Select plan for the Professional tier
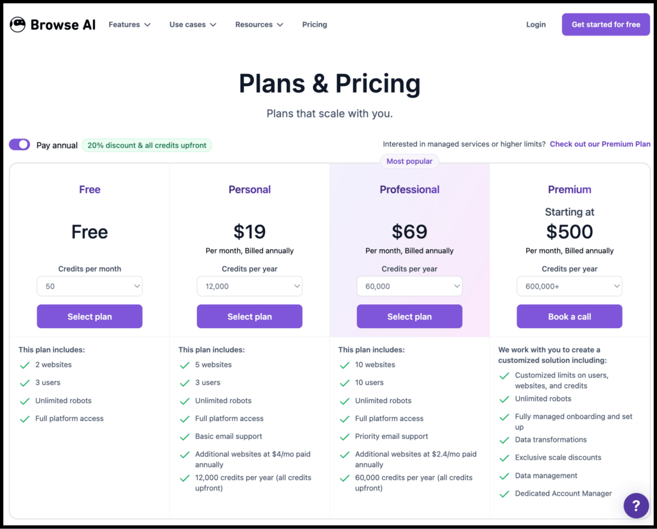Image resolution: width=657 pixels, height=529 pixels. [409, 316]
